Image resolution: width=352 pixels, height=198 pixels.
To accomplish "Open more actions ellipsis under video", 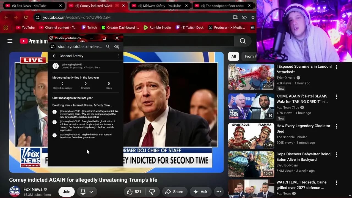I will [x=219, y=192].
